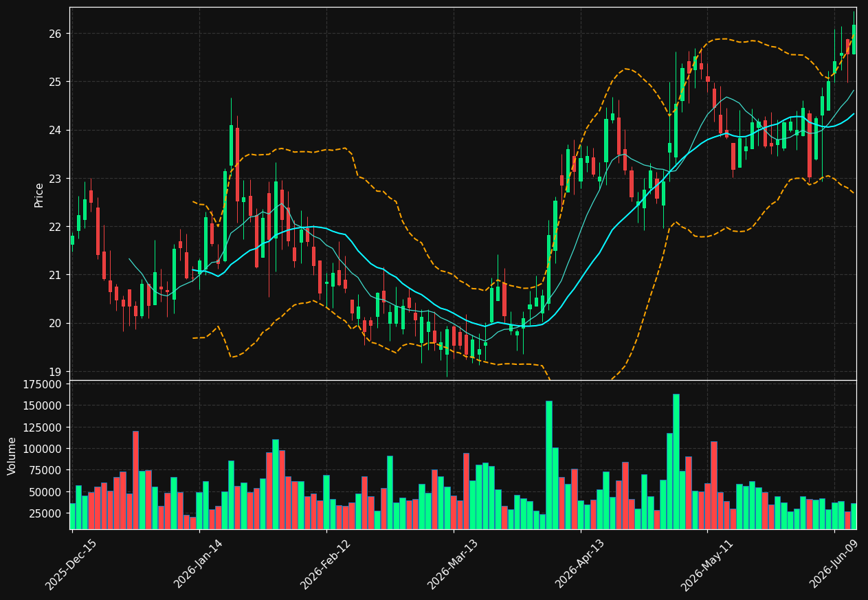Select the tallest green volume bar near May
The image size is (868, 600).
[676, 461]
